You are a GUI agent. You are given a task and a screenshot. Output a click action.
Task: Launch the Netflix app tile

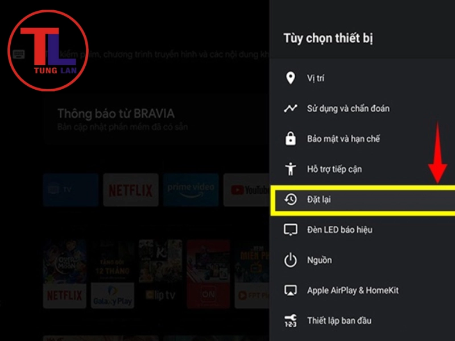pyautogui.click(x=131, y=190)
